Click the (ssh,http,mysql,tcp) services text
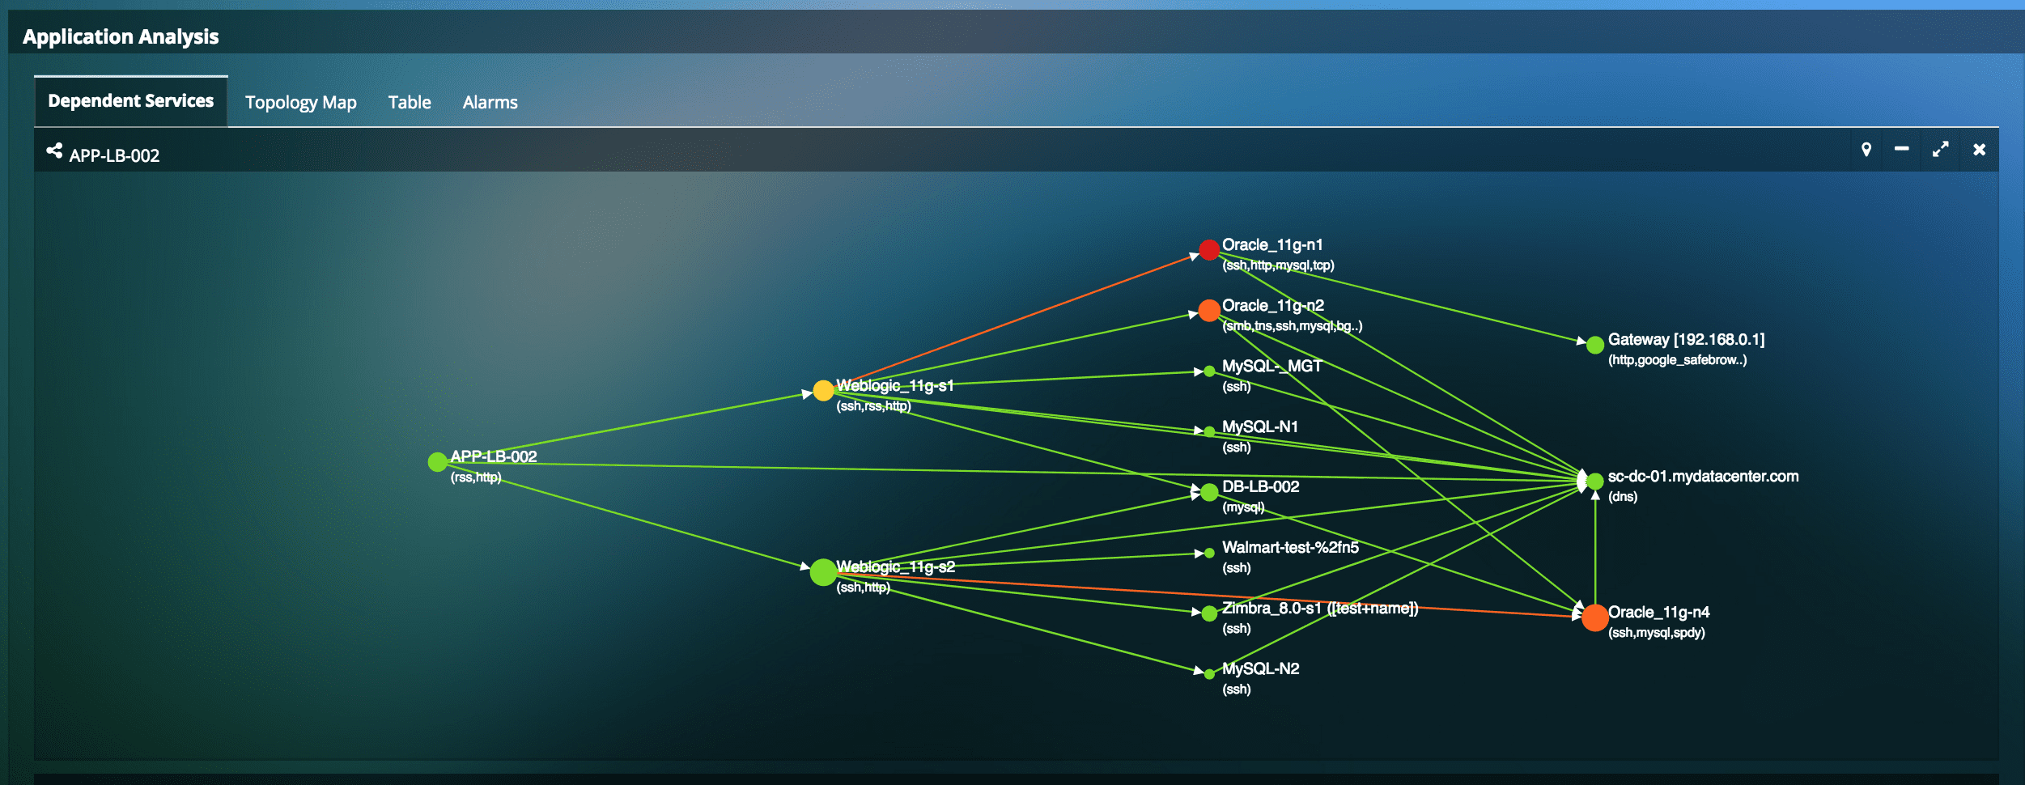The image size is (2025, 785). pos(1278,265)
